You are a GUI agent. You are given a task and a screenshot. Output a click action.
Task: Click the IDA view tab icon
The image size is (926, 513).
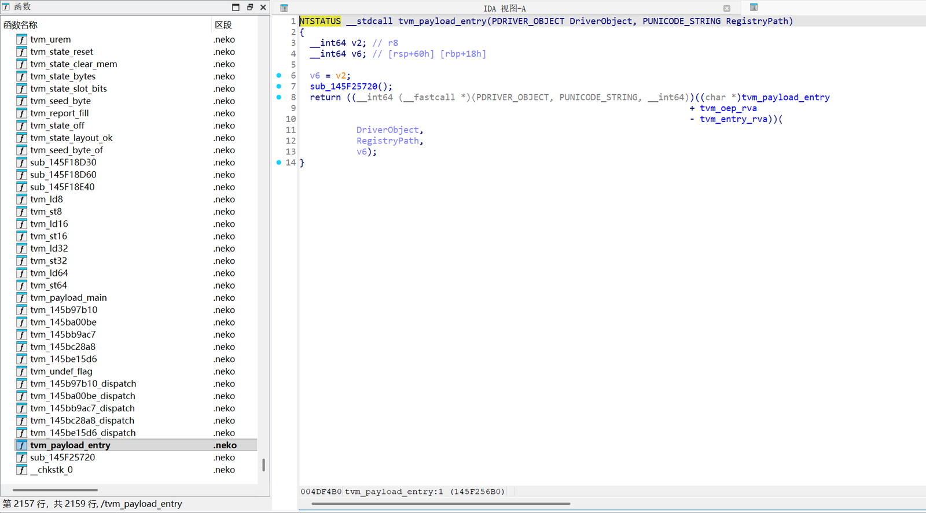284,8
